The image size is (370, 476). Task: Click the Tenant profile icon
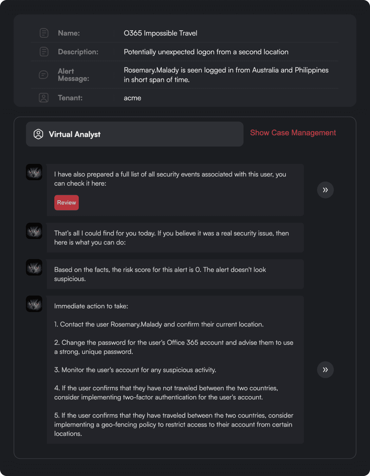43,98
